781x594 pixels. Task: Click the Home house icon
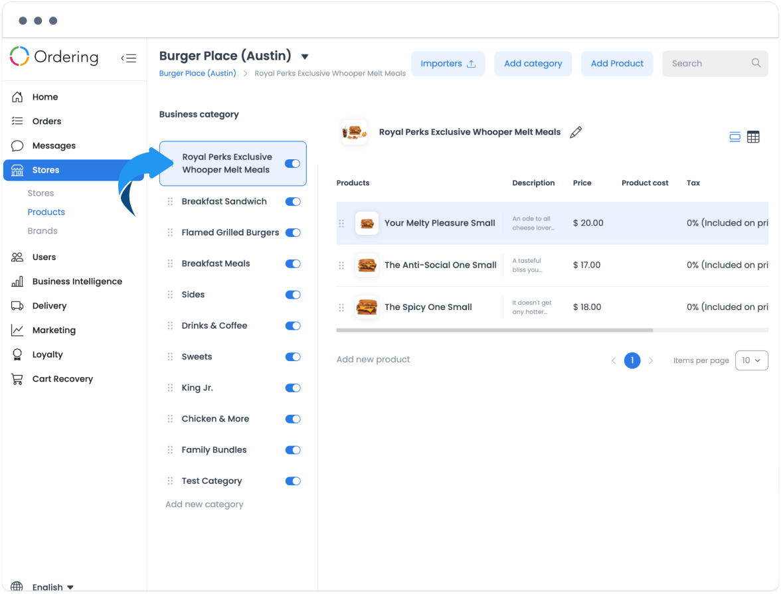17,97
